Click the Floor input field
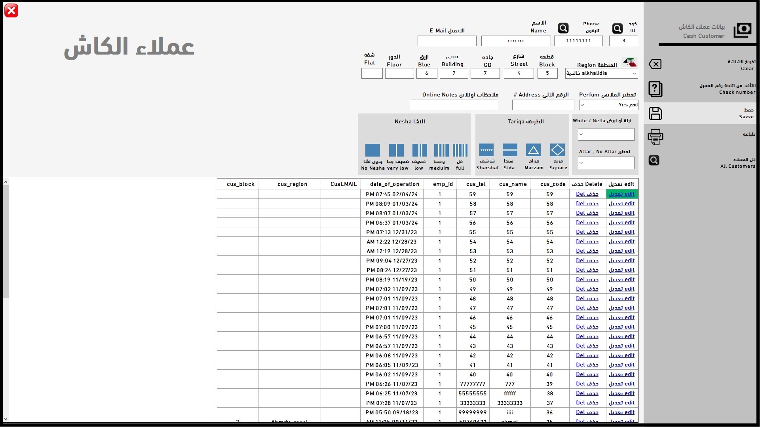Viewport: 760px width, 427px height. [x=399, y=73]
